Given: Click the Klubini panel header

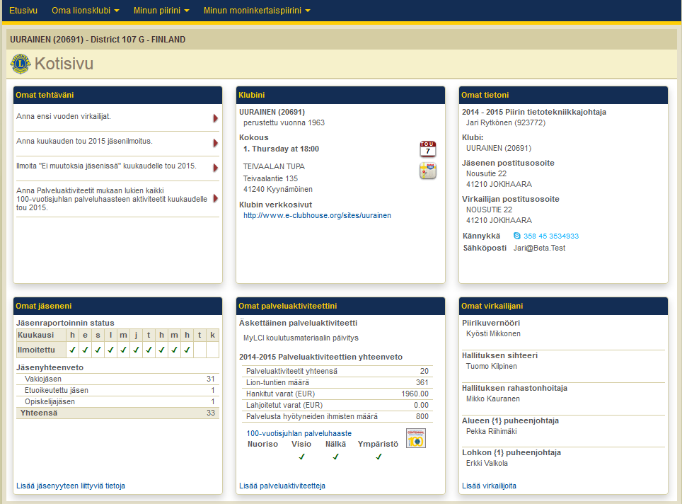Looking at the screenshot, I should 340,95.
